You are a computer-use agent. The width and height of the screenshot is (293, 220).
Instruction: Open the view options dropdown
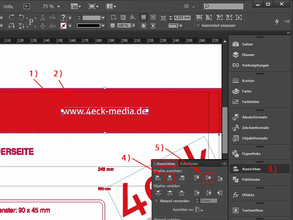76,6
